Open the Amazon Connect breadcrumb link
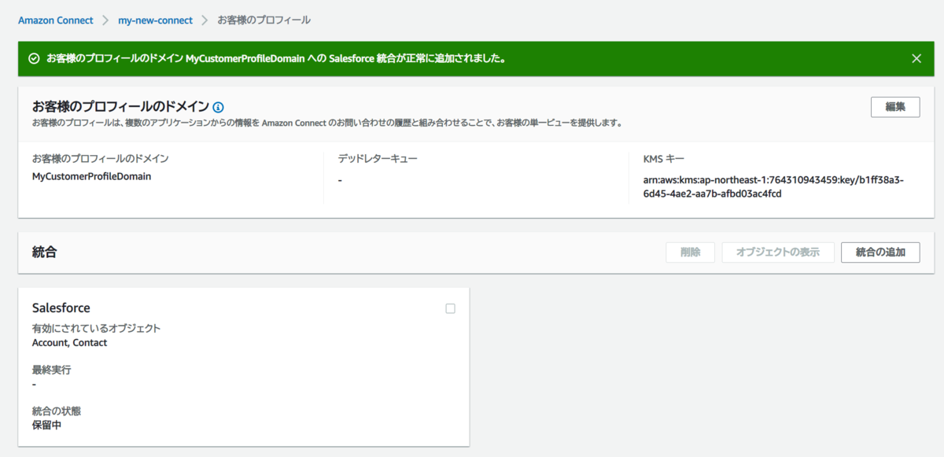The height and width of the screenshot is (457, 944). (55, 20)
